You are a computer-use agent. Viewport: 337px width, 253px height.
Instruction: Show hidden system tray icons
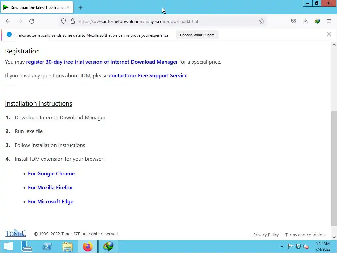point(282,246)
